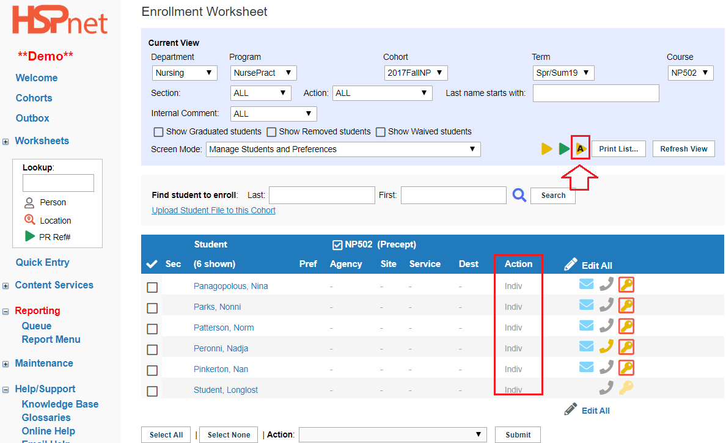The height and width of the screenshot is (443, 726).
Task: Click key icon for Panagopolous, Nina
Action: tap(626, 284)
